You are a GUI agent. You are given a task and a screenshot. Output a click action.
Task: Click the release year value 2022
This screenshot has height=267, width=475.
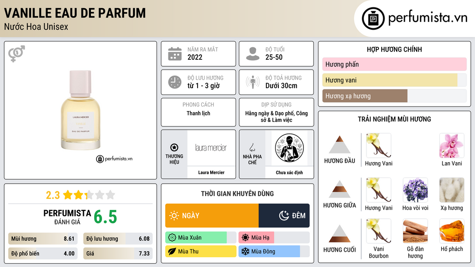pos(195,57)
